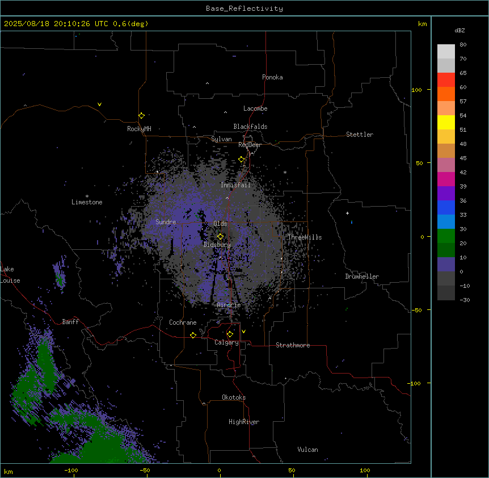489x478 pixels.
Task: Click the Stettler city label
Action: tap(360, 135)
